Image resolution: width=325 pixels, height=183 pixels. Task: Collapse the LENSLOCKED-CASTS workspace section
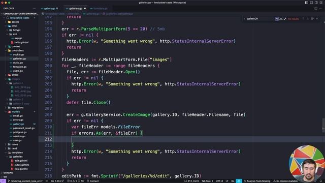point(20,14)
